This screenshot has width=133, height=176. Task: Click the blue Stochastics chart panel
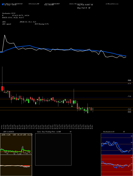[117, 144]
